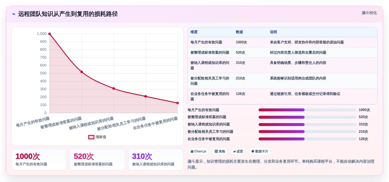This screenshot has height=182, width=389.
Task: Click the summary paragraph starting 漏斗显示
Action: 281,164
